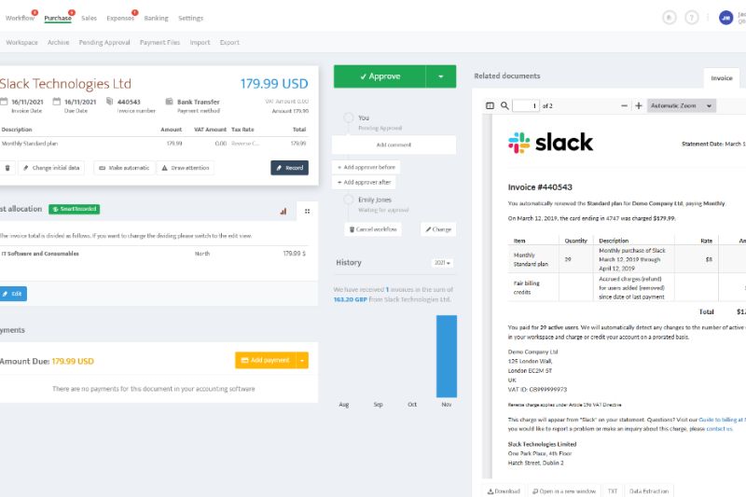This screenshot has height=497, width=746.
Task: Open the Sales menu
Action: [89, 18]
